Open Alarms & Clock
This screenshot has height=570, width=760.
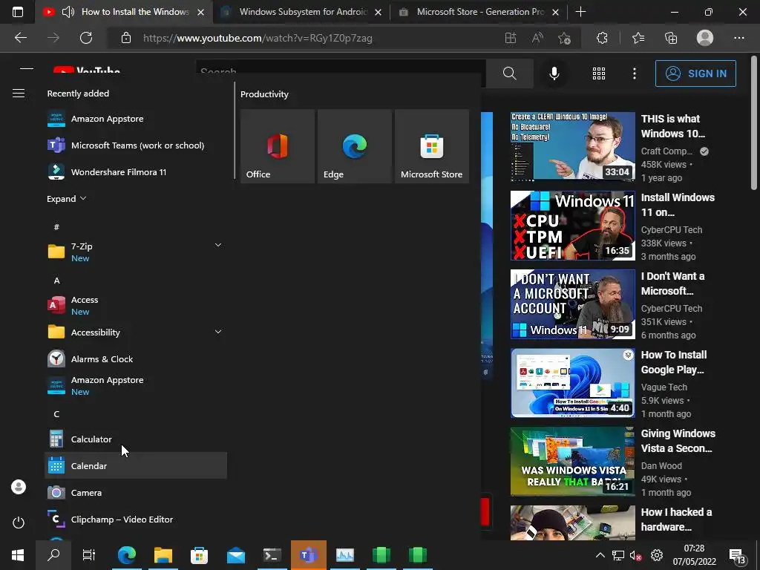point(136,359)
